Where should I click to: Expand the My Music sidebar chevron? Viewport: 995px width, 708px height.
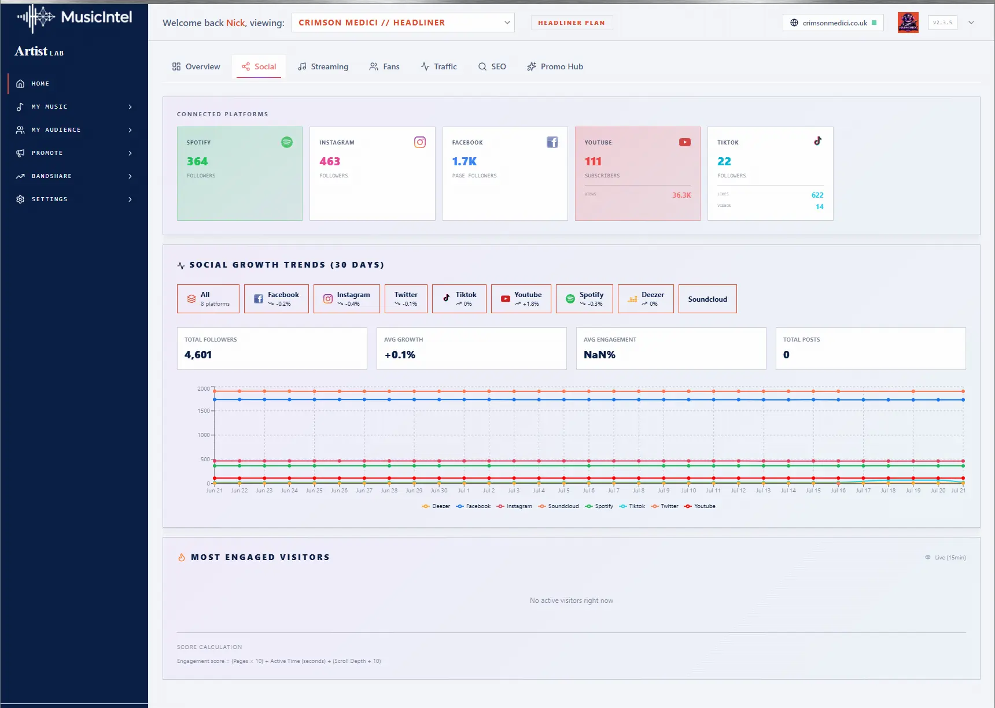130,107
